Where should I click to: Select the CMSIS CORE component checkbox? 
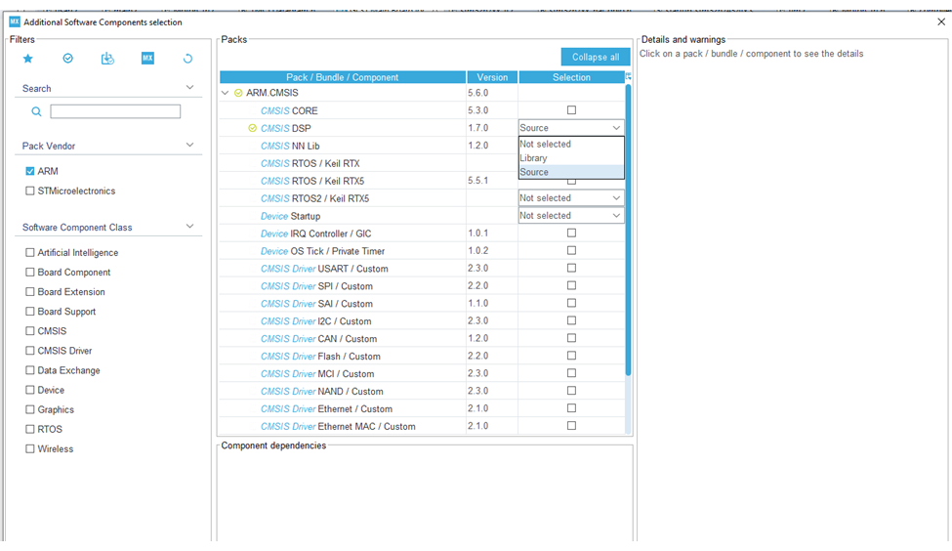tap(571, 110)
